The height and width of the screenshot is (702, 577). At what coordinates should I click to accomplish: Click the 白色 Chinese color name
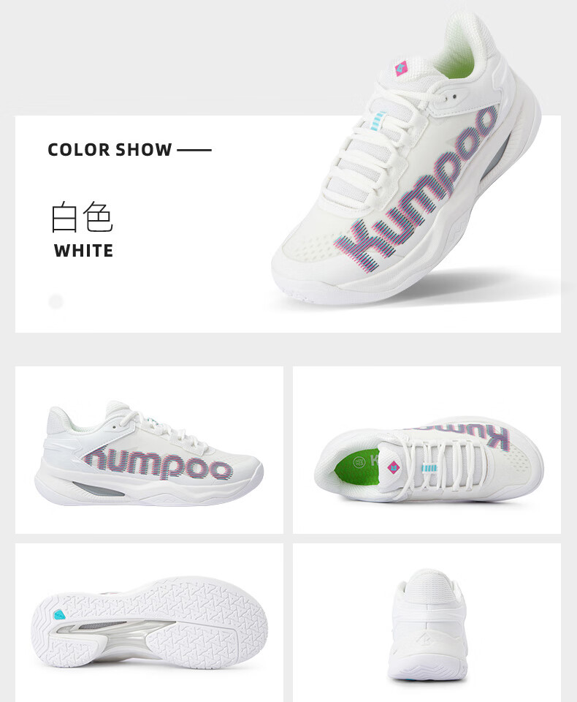82,216
